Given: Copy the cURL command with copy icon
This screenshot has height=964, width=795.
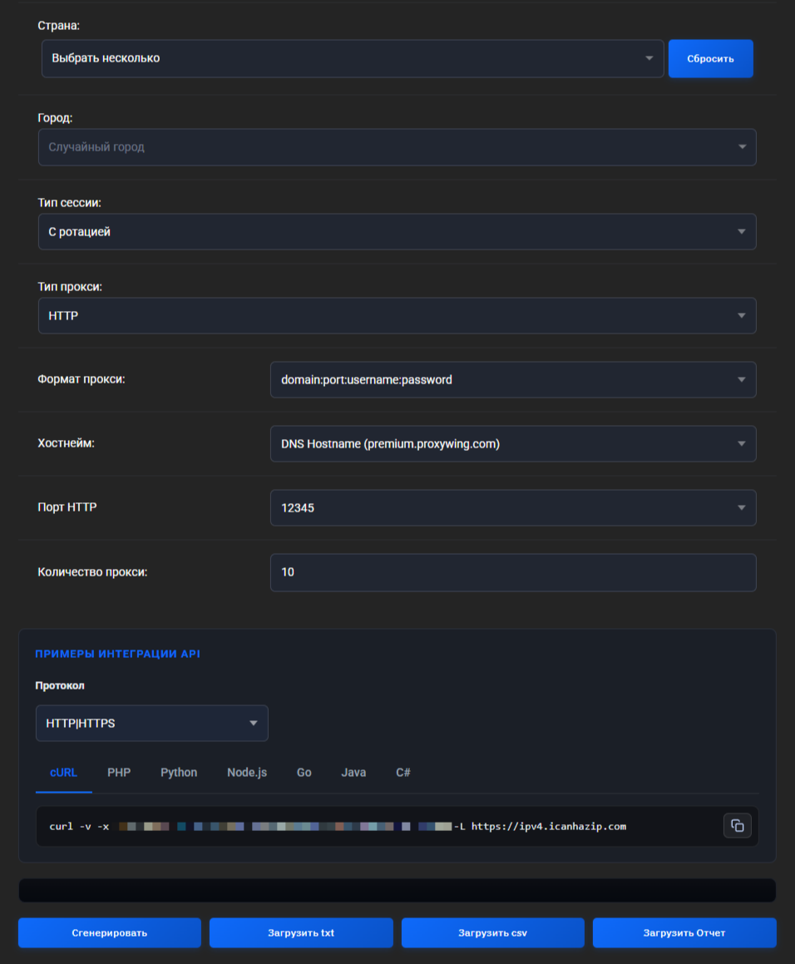Looking at the screenshot, I should coord(737,826).
